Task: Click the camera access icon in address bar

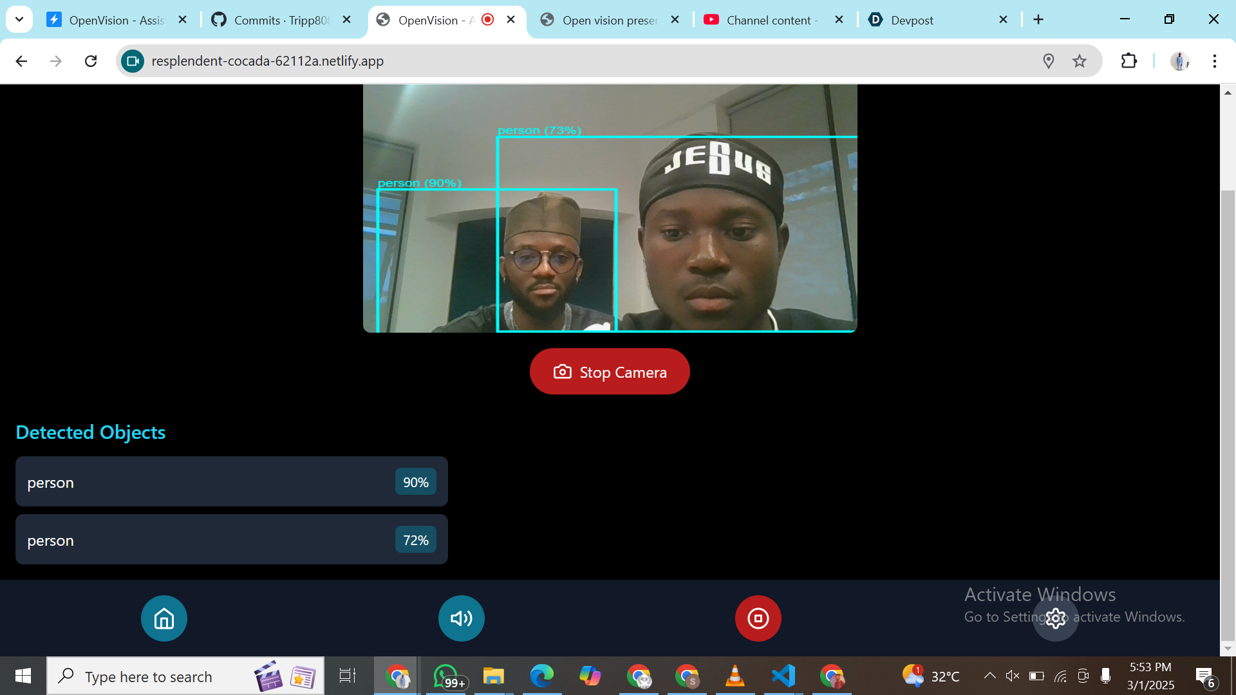Action: pyautogui.click(x=133, y=61)
